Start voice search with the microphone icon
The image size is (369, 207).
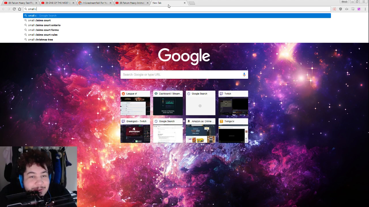tap(244, 74)
